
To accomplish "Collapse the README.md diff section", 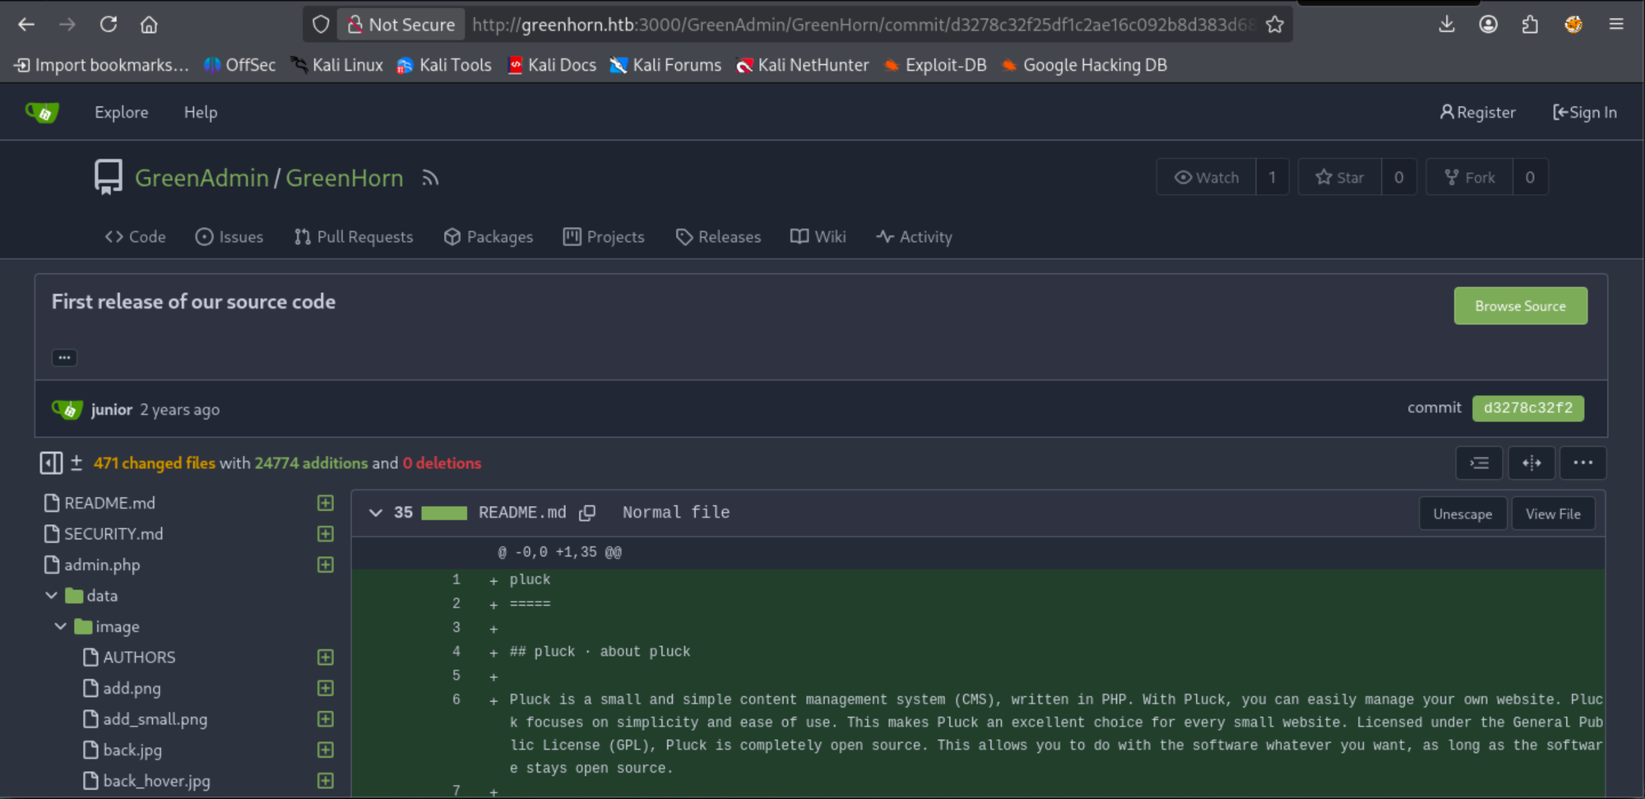I will click(376, 513).
